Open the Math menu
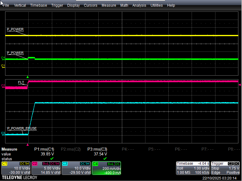242x181 pixels. [124, 5]
